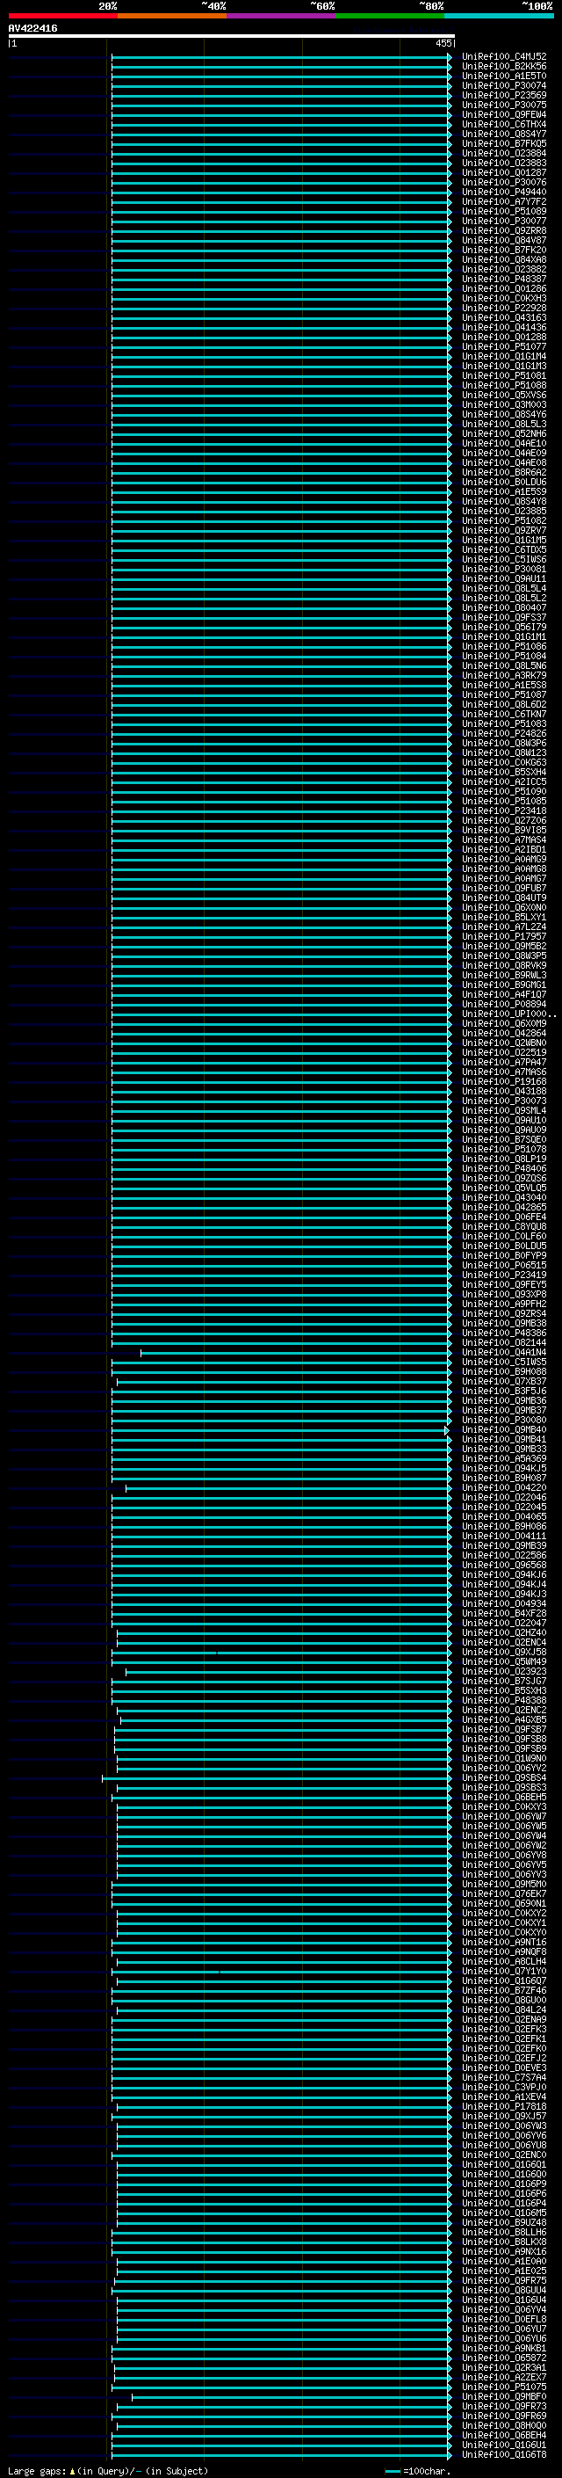
Task: Click the UniRef100_Q8RVK9 label
Action: [x=504, y=966]
